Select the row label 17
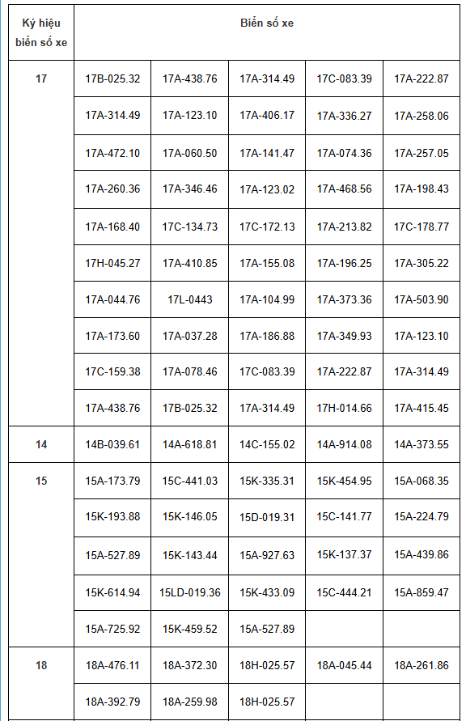Screen dimensions: 466x721 [41, 78]
